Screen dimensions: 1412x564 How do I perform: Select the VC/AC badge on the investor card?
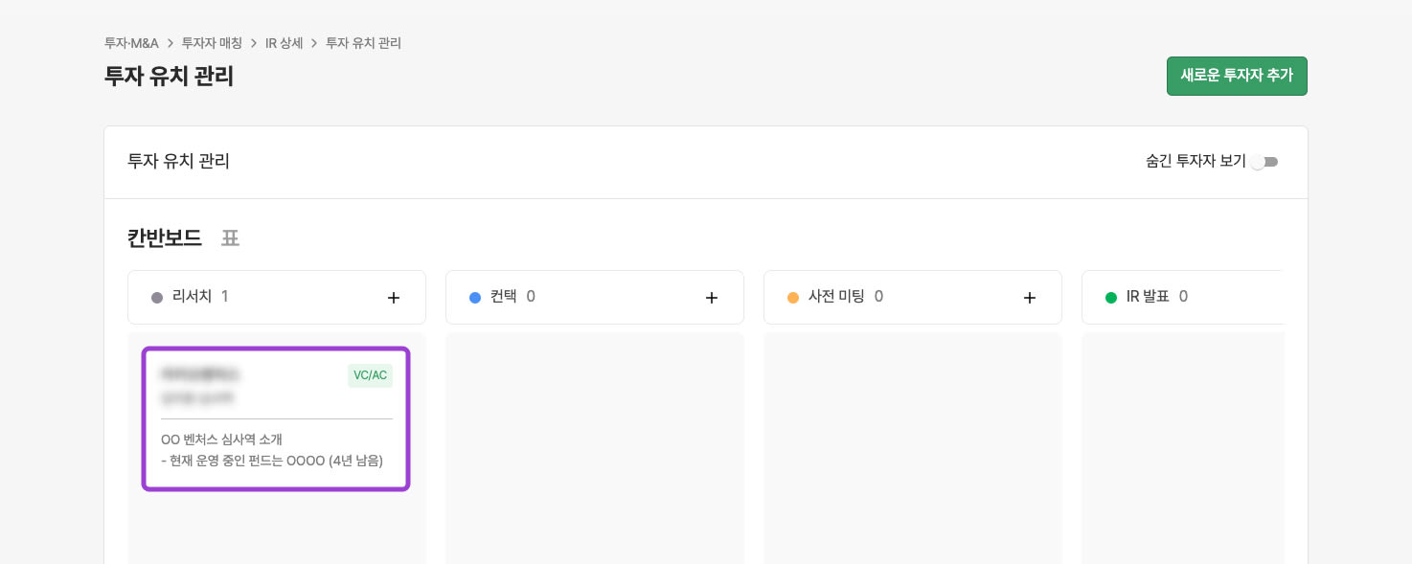(x=370, y=375)
